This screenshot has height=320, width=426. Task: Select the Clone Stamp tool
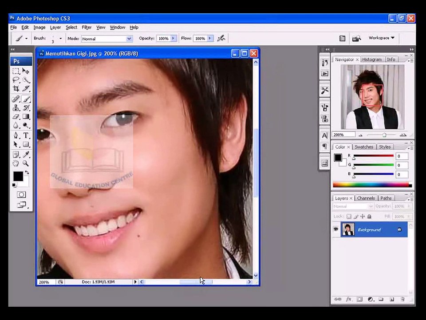pyautogui.click(x=16, y=108)
